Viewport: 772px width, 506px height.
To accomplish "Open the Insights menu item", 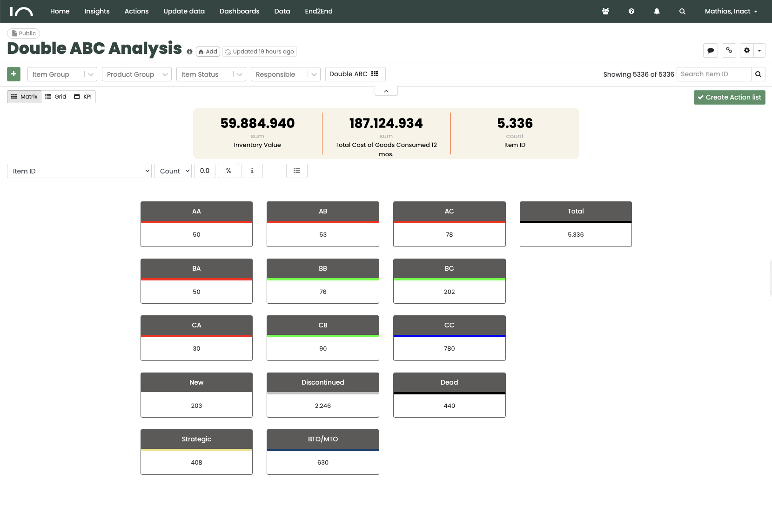I will tap(97, 11).
